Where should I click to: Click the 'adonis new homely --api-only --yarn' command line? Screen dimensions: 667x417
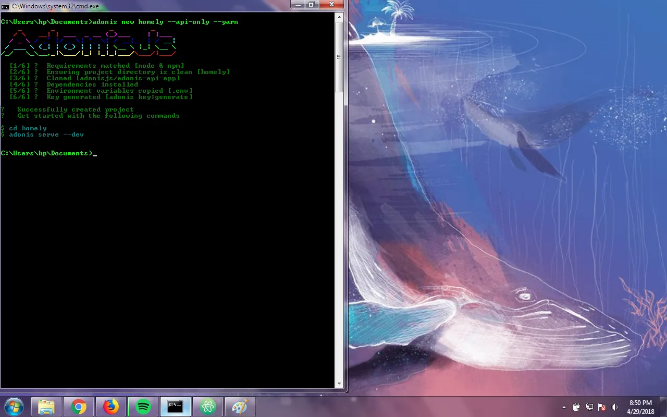119,22
